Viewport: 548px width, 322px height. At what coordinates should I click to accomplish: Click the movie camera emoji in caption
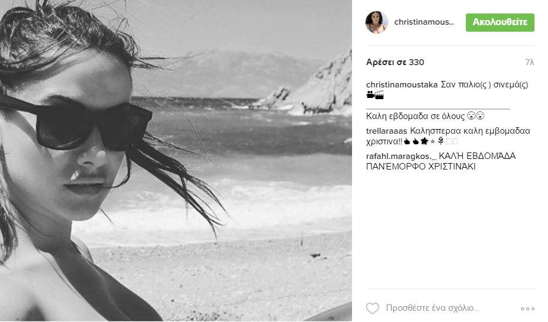point(370,94)
